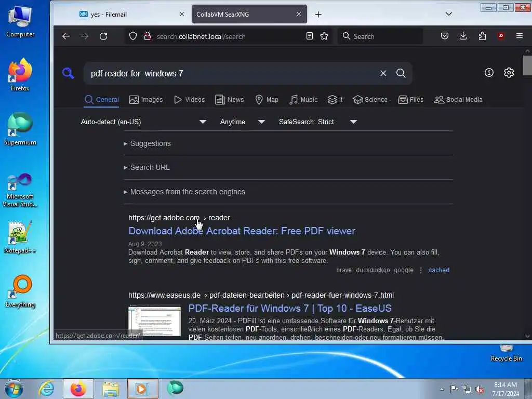Open the shield tracking protection icon

(x=133, y=36)
